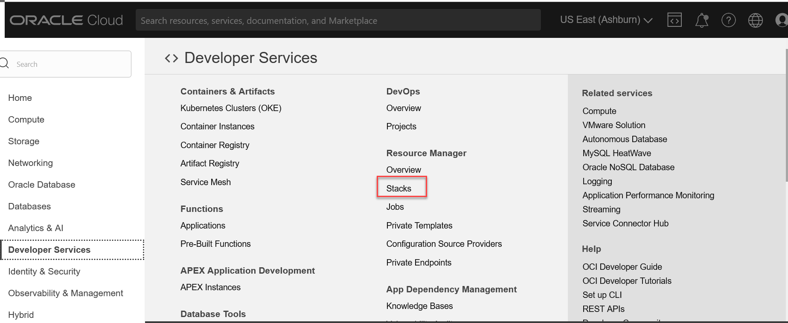Select Developer Services menu category
Viewport: 788px width, 323px height.
point(72,250)
